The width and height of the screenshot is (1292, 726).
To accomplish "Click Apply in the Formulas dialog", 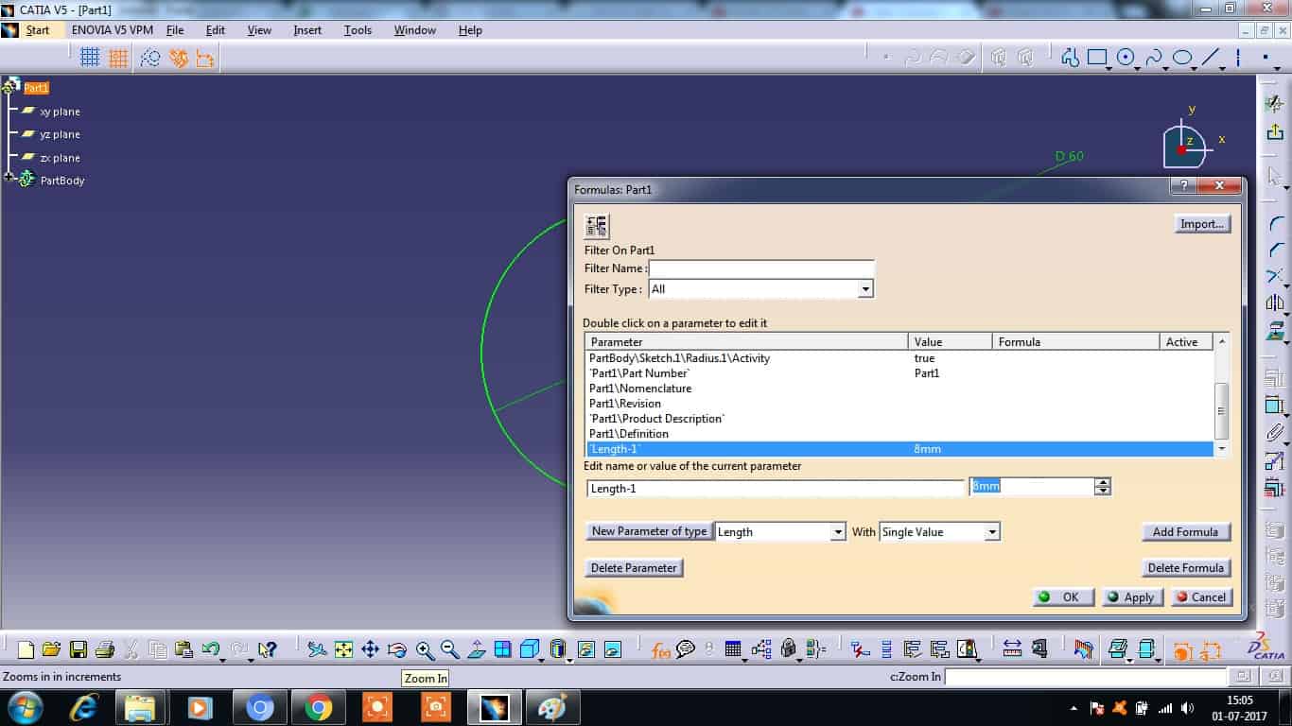I will (x=1131, y=597).
